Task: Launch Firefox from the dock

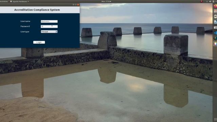Action: [215, 6]
